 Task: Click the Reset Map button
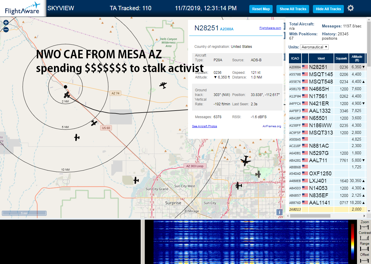tap(261, 9)
